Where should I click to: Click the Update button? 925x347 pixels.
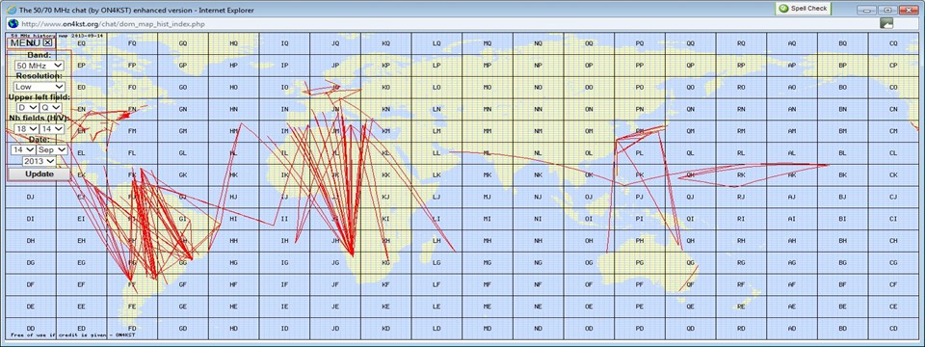pos(39,174)
